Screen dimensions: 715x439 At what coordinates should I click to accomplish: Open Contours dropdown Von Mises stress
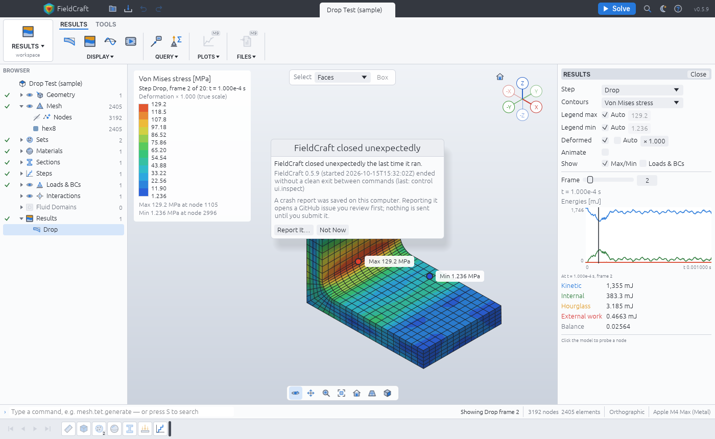(x=642, y=103)
